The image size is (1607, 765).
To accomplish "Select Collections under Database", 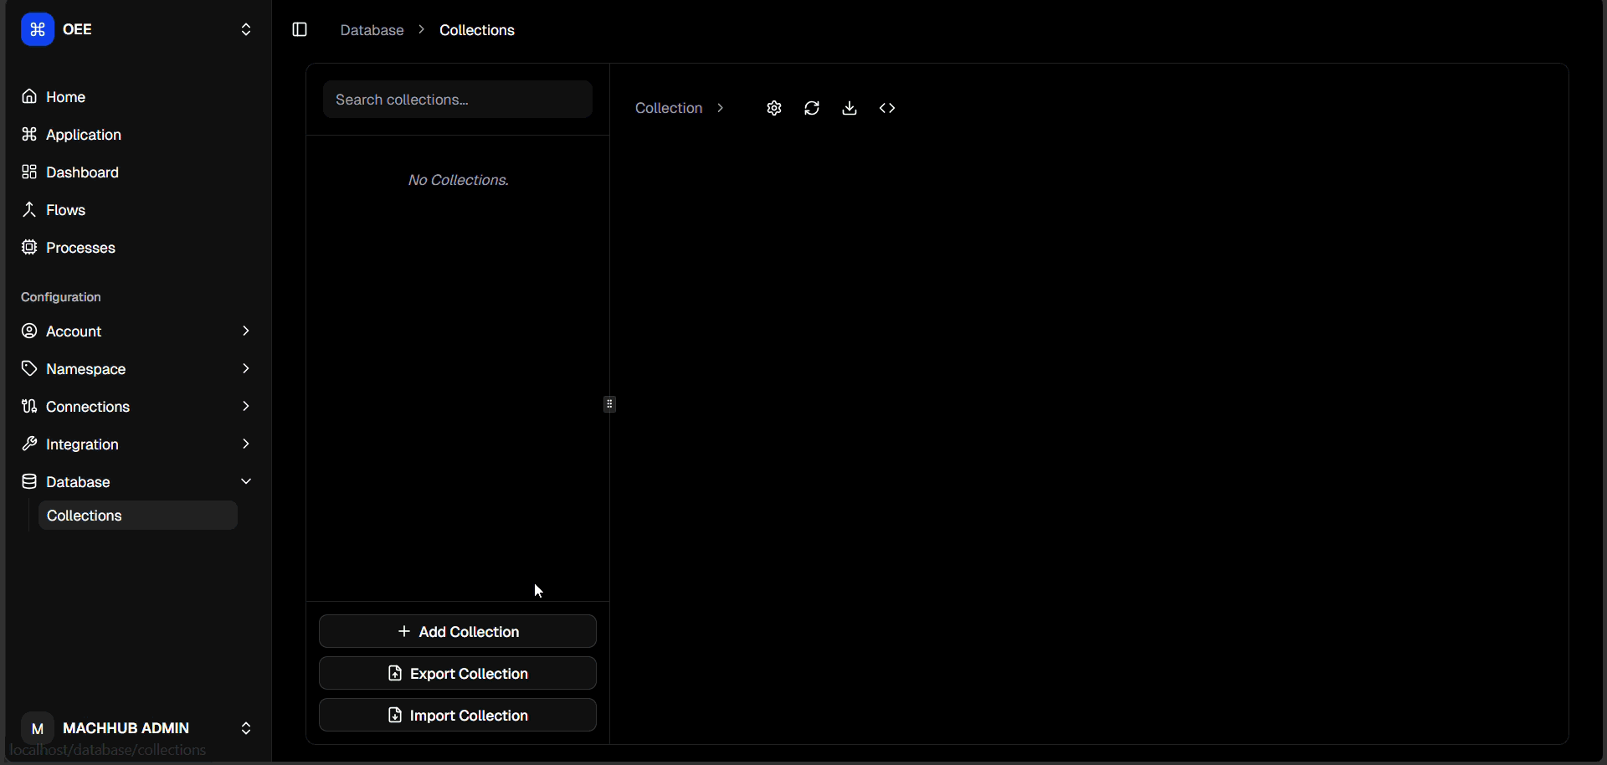I will point(138,516).
